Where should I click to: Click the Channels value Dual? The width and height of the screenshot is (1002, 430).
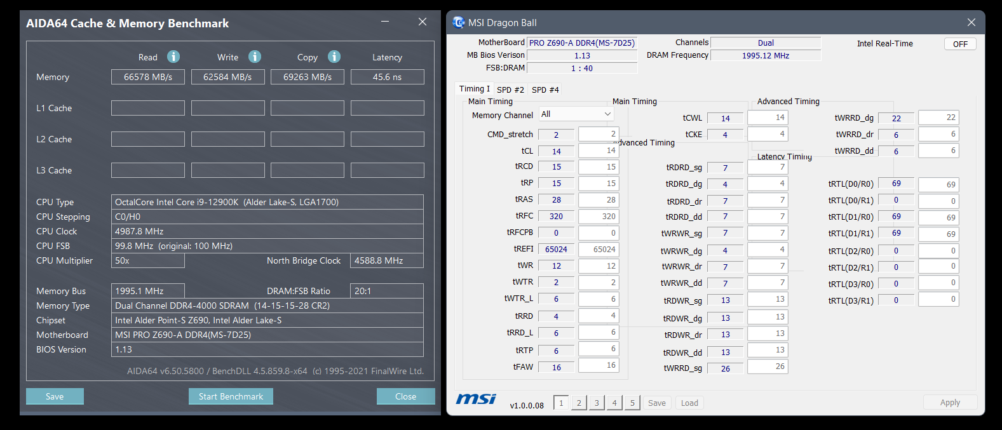click(766, 43)
